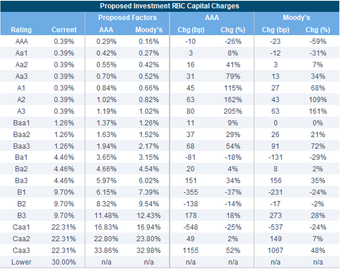Select the 33.86% proposed factor cell
341x269 pixels.
107,250
